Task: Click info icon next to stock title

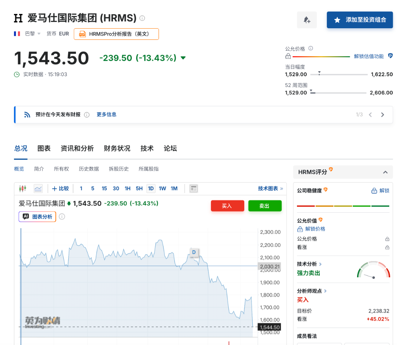Action: click(x=142, y=18)
